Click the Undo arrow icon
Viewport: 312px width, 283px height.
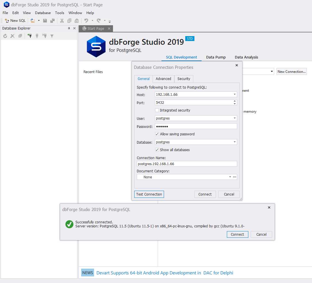86,20
